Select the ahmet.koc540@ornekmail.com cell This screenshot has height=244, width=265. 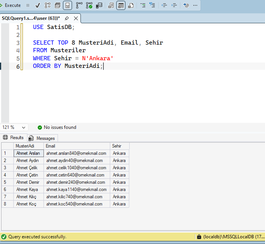77,204
